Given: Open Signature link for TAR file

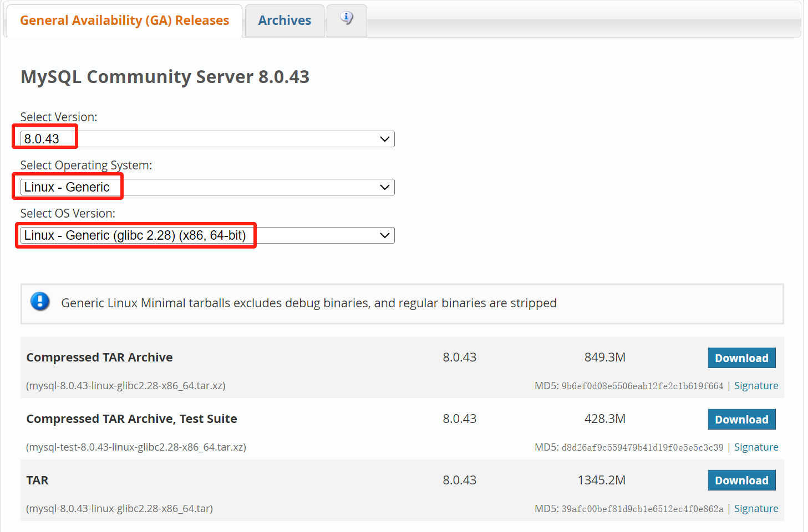Looking at the screenshot, I should (756, 509).
